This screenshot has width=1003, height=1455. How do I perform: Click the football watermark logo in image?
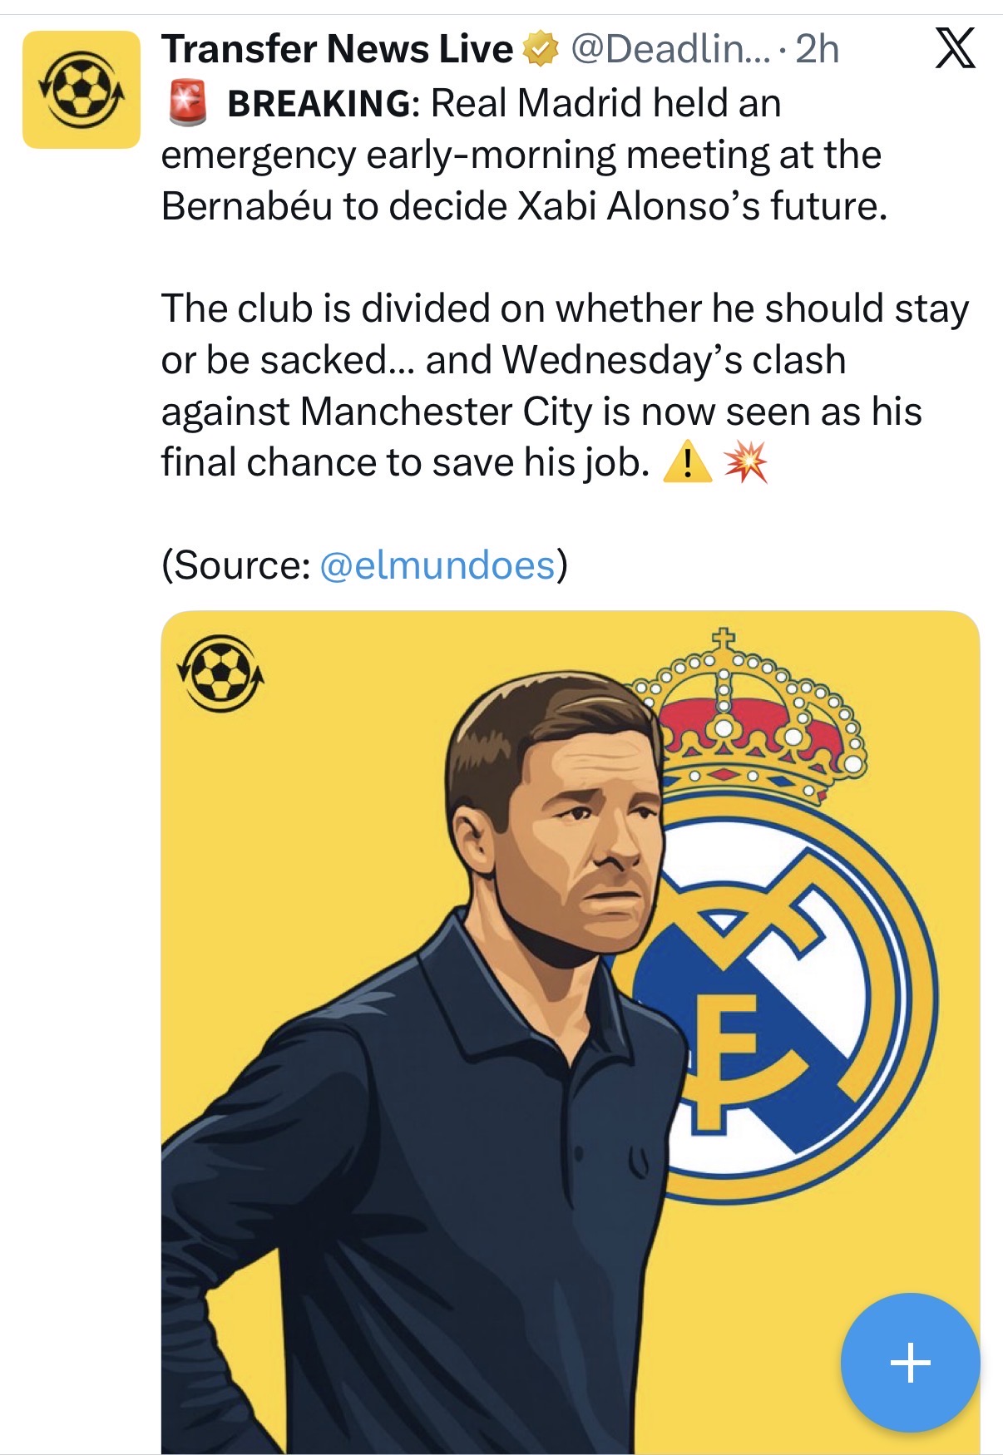point(220,673)
